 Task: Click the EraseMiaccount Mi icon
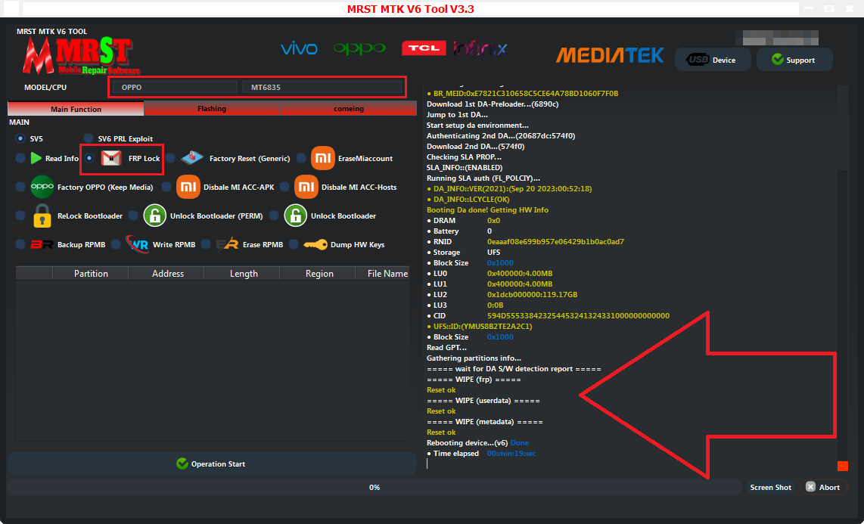pos(323,158)
